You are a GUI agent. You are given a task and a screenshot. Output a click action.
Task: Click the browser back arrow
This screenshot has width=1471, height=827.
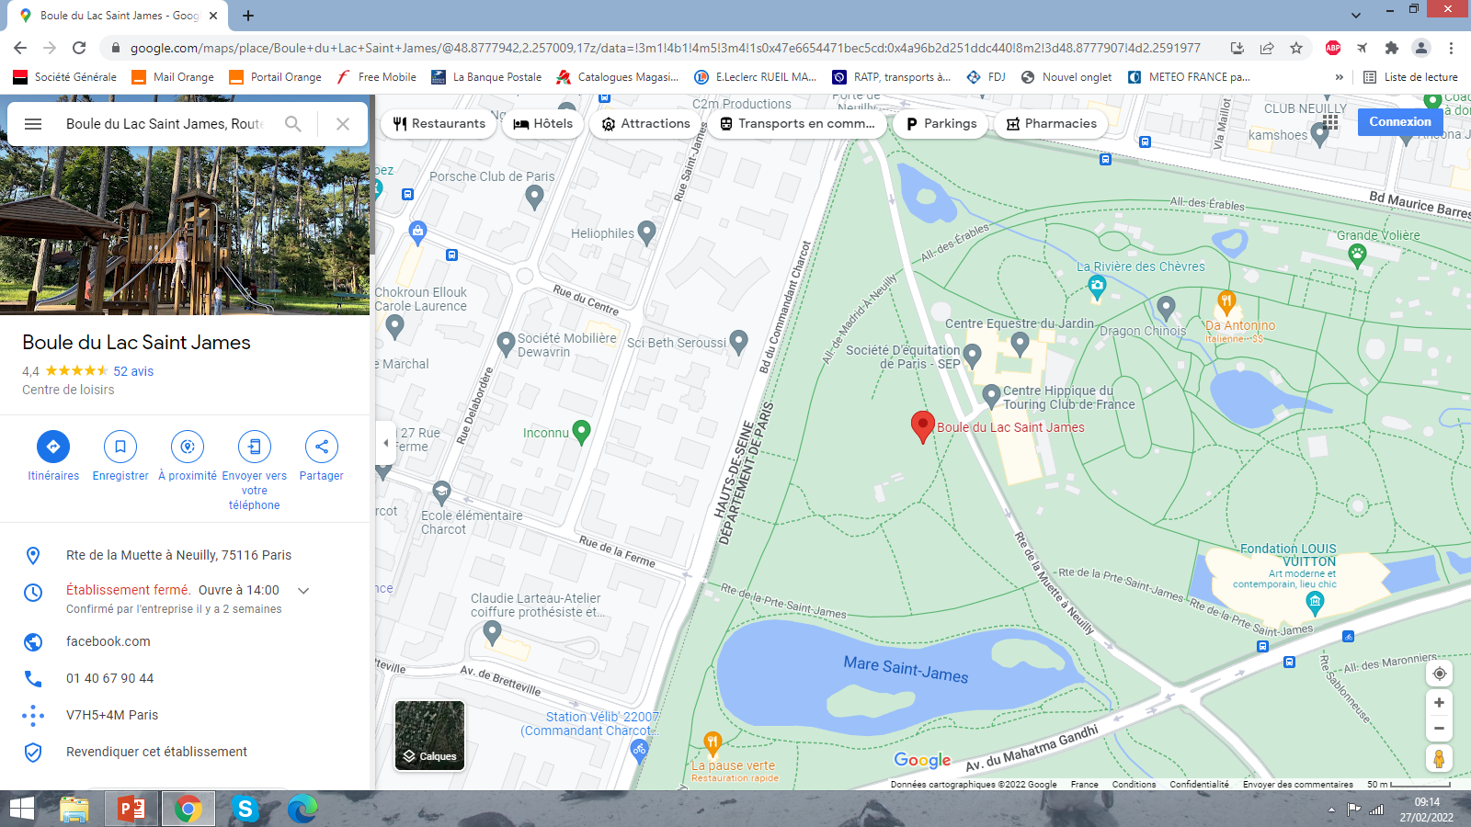(x=20, y=48)
